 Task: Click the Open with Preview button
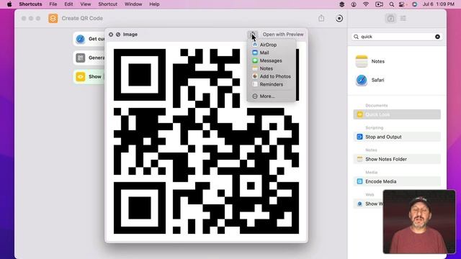[283, 35]
